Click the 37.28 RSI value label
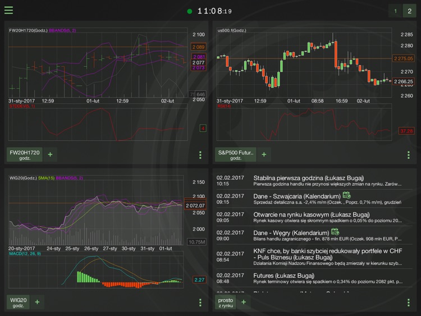Screen dimensions: 421x316 pos(406,131)
